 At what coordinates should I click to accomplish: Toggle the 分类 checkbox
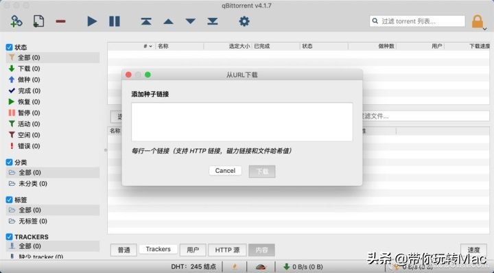pos(9,163)
